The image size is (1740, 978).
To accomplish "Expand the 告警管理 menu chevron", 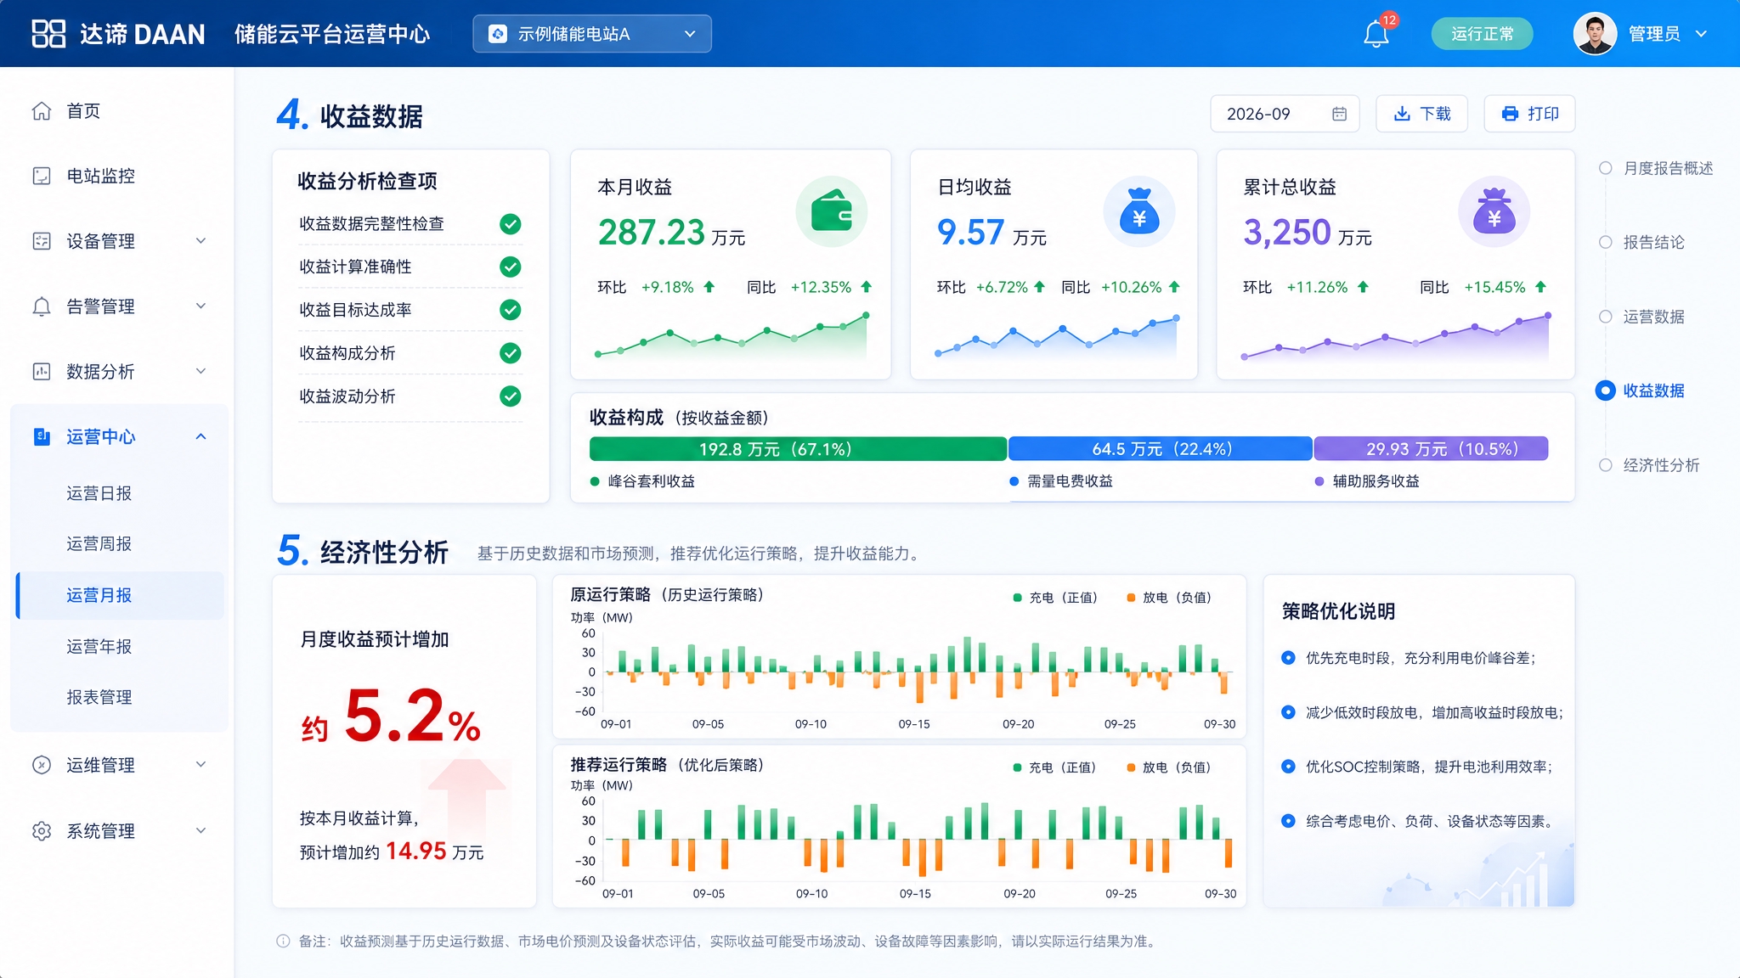I will [201, 306].
